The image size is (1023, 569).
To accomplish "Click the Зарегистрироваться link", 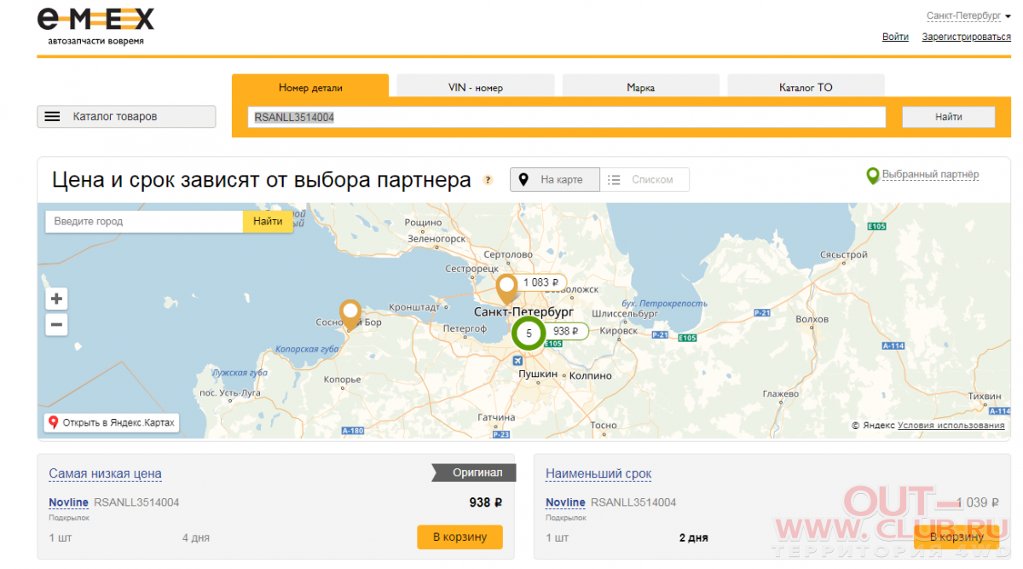I will click(966, 37).
